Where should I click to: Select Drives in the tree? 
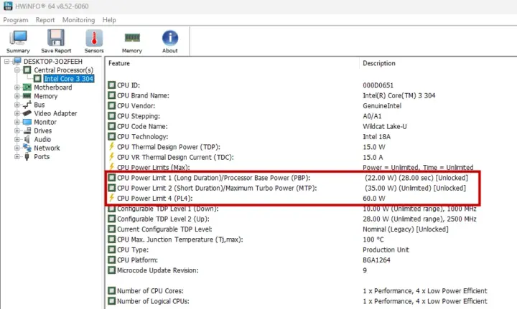[x=43, y=130]
